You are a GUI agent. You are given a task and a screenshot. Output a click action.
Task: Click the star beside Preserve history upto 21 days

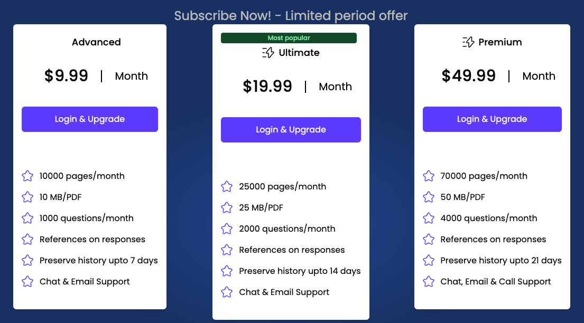point(428,260)
